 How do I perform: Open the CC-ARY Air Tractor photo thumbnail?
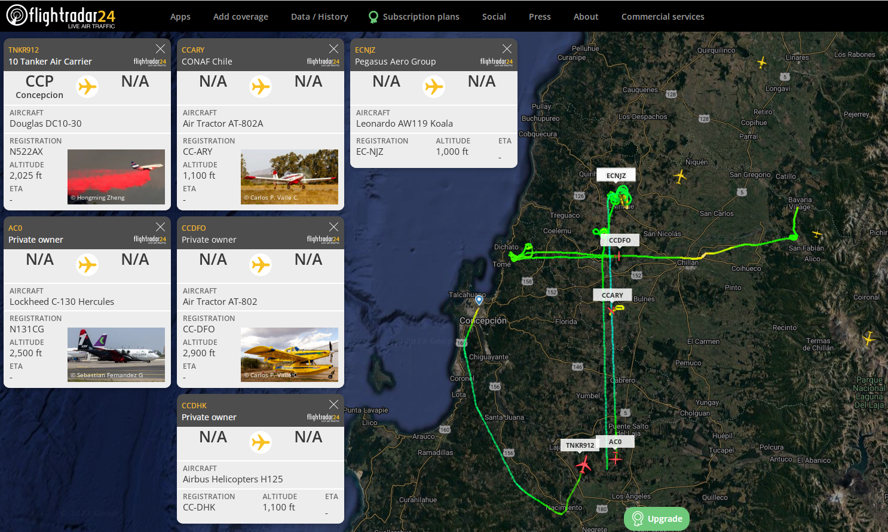pyautogui.click(x=289, y=177)
